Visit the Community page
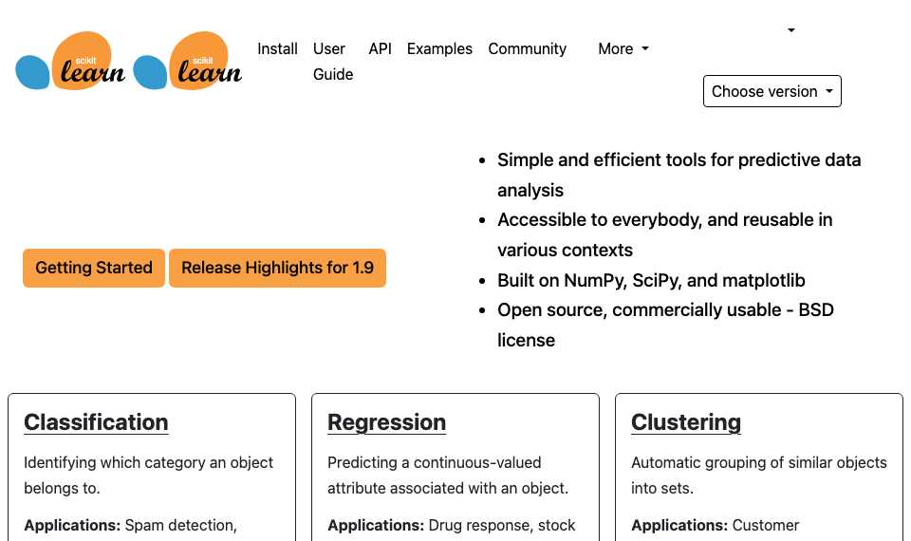Viewport: 911px width, 541px height. pyautogui.click(x=527, y=48)
